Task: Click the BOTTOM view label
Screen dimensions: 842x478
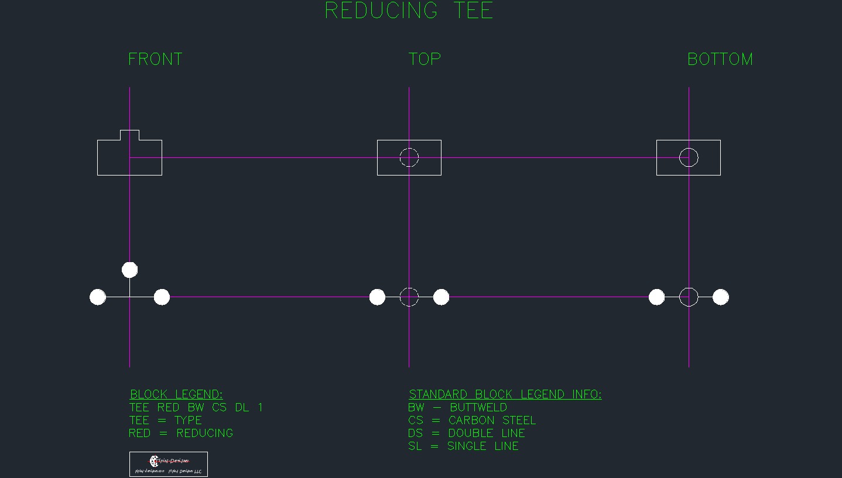Action: click(720, 59)
